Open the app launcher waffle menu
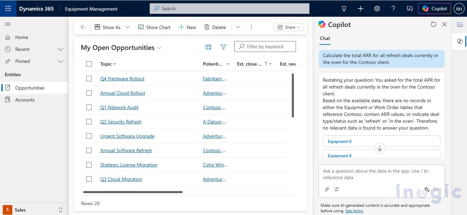 coord(8,9)
